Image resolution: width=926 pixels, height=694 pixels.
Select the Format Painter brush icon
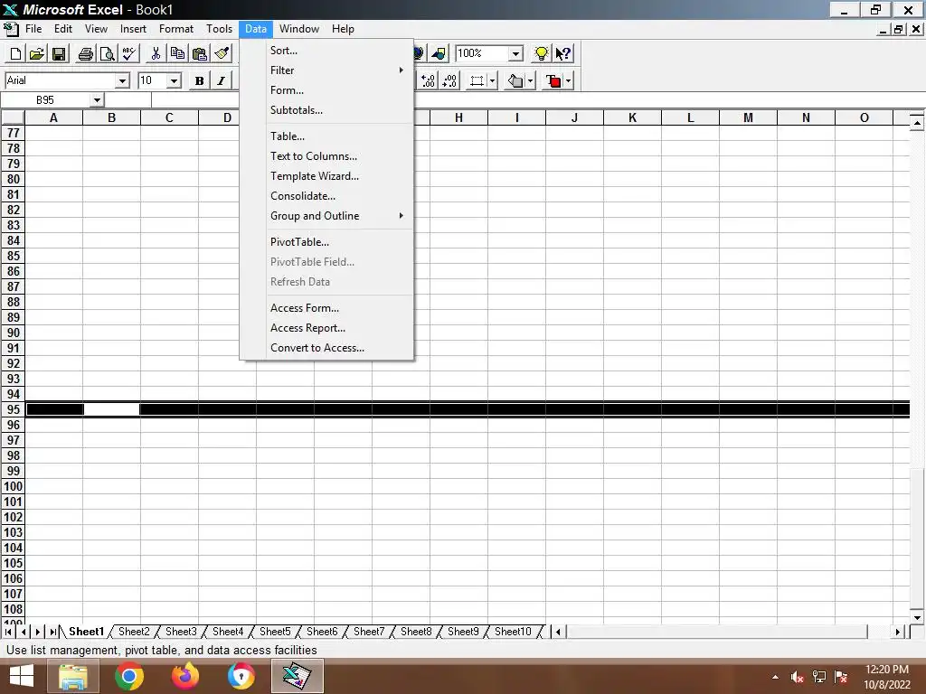tap(222, 53)
